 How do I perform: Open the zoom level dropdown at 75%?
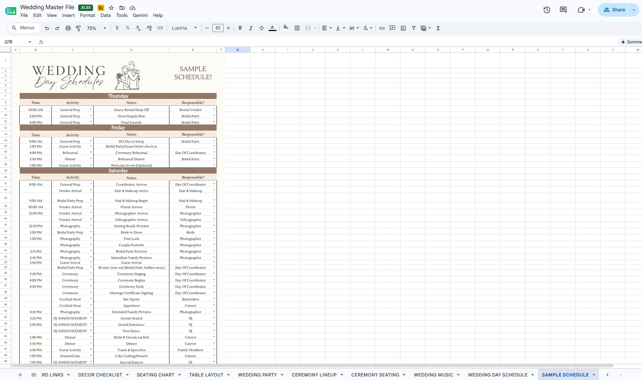96,28
